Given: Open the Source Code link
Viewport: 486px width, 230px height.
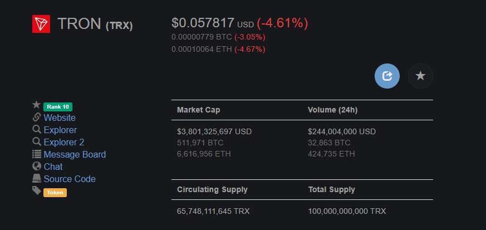Looking at the screenshot, I should (x=70, y=179).
